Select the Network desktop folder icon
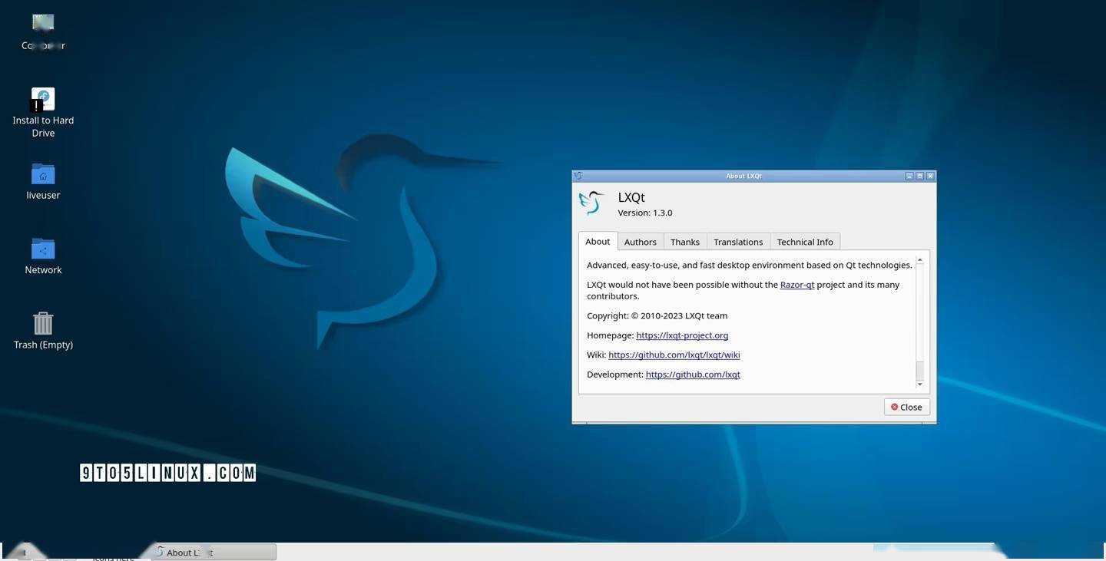This screenshot has width=1106, height=561. [x=43, y=256]
